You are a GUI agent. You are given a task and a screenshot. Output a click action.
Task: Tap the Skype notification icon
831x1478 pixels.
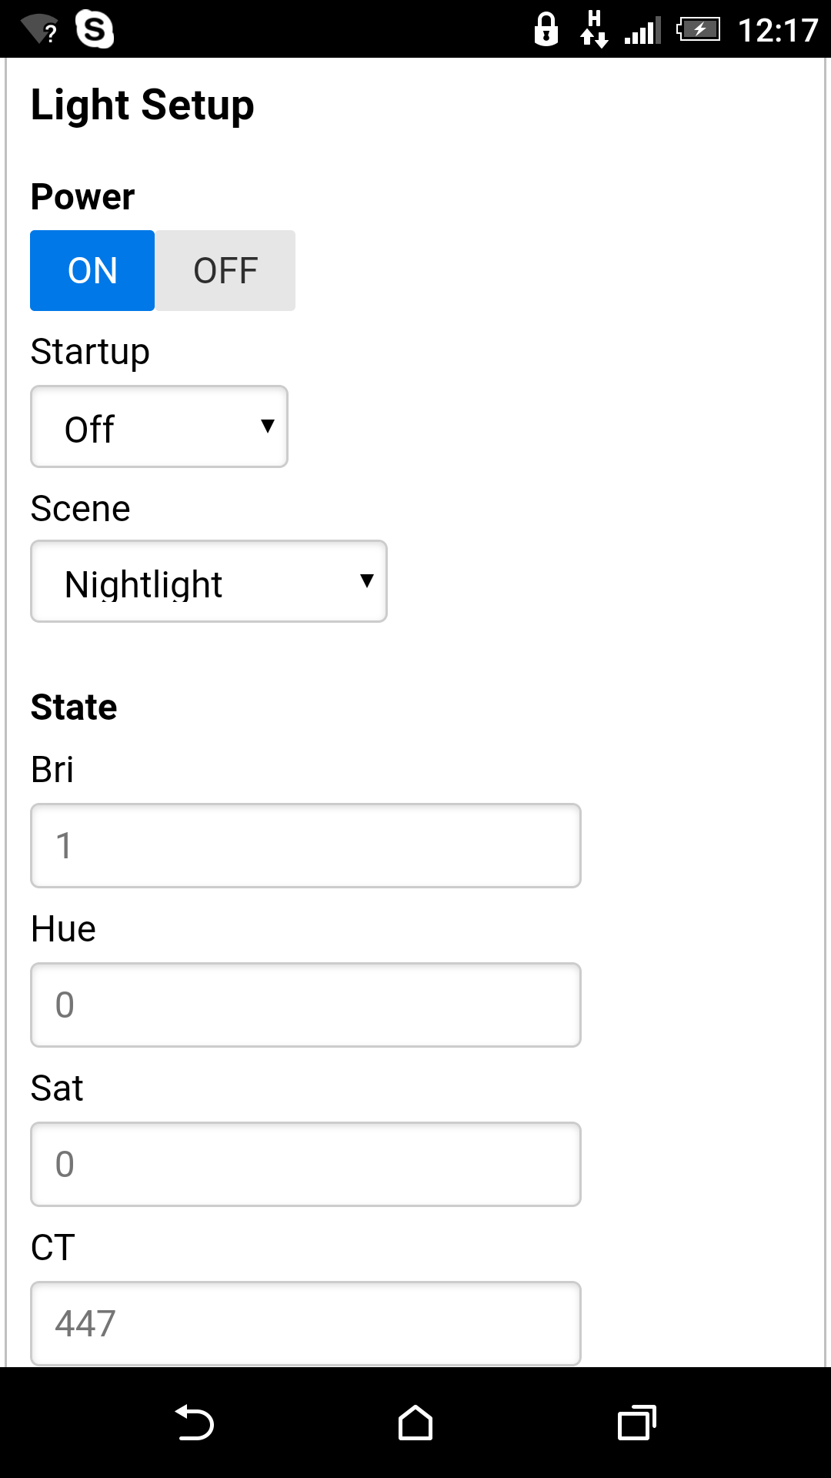pyautogui.click(x=95, y=30)
